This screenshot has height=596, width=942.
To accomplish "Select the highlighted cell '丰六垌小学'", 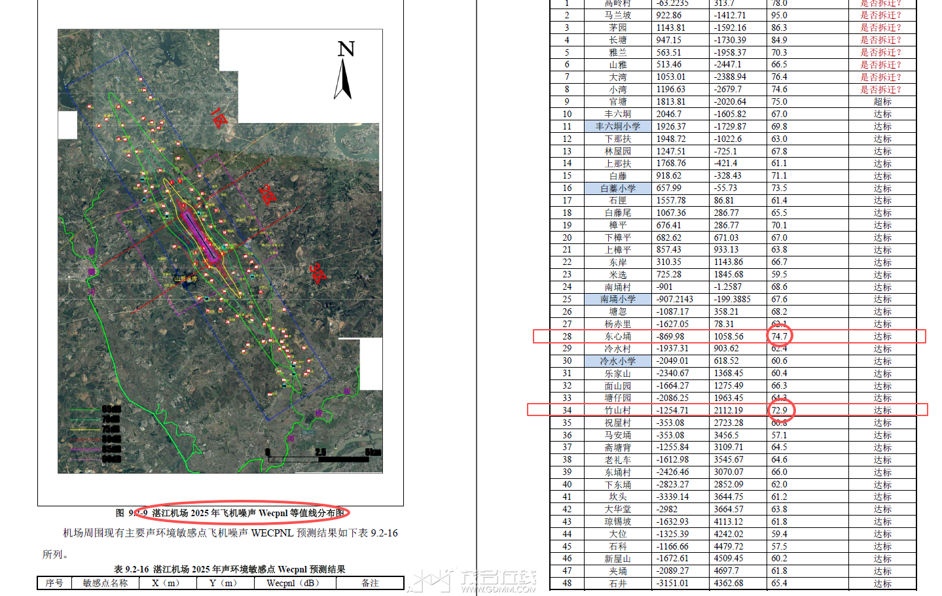I will 617,126.
